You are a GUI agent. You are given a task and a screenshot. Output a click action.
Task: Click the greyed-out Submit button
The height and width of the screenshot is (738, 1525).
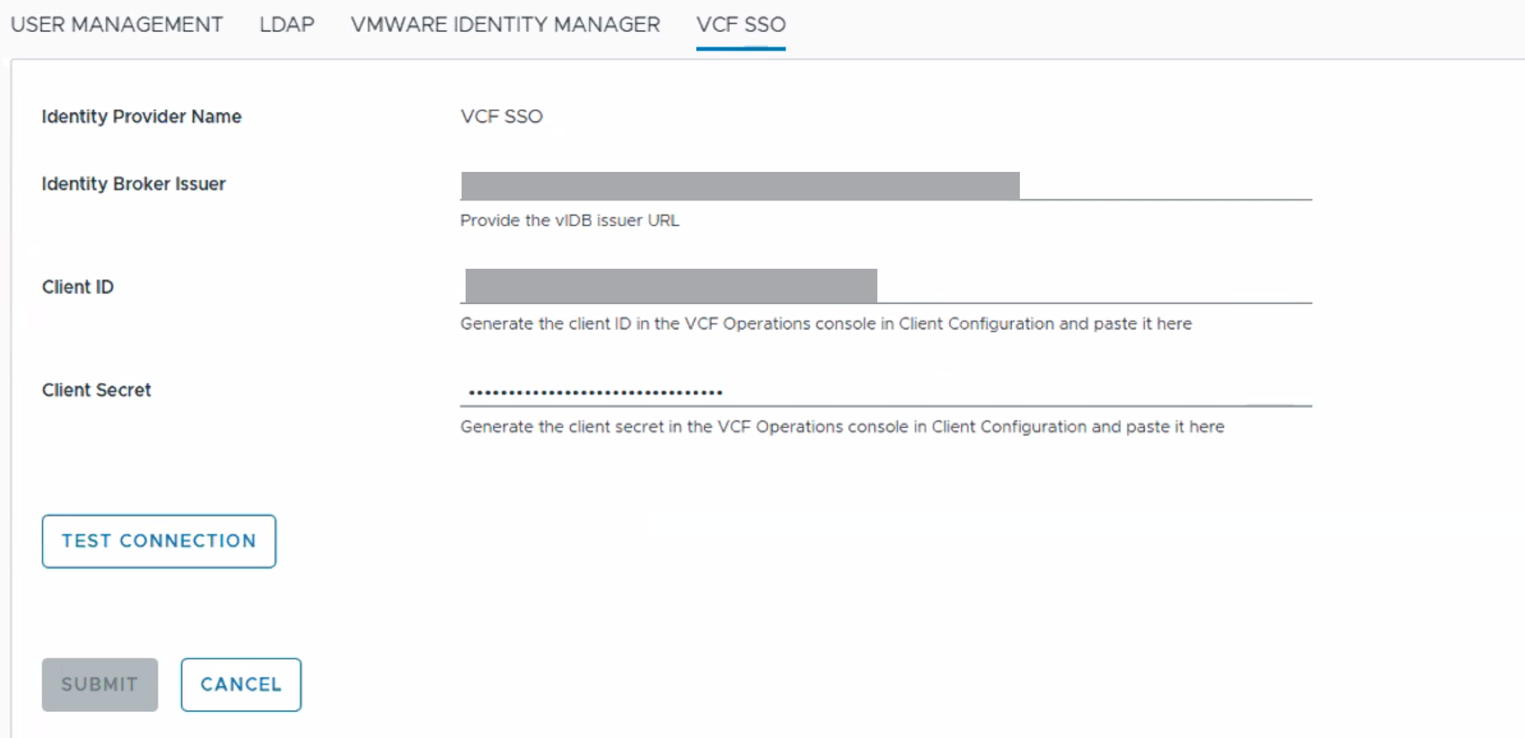click(100, 684)
